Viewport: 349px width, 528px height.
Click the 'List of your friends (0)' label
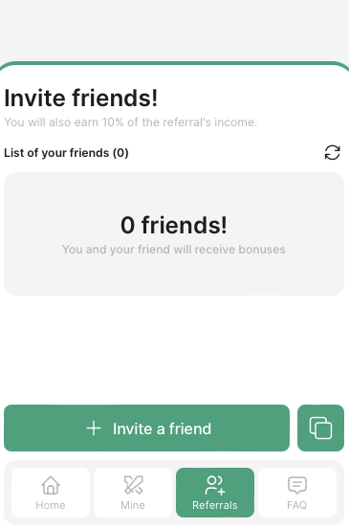pos(66,153)
